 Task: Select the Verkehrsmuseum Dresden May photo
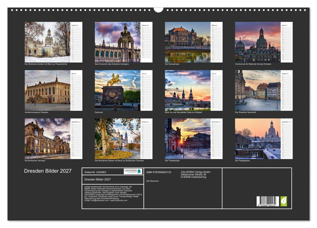pos(48,91)
